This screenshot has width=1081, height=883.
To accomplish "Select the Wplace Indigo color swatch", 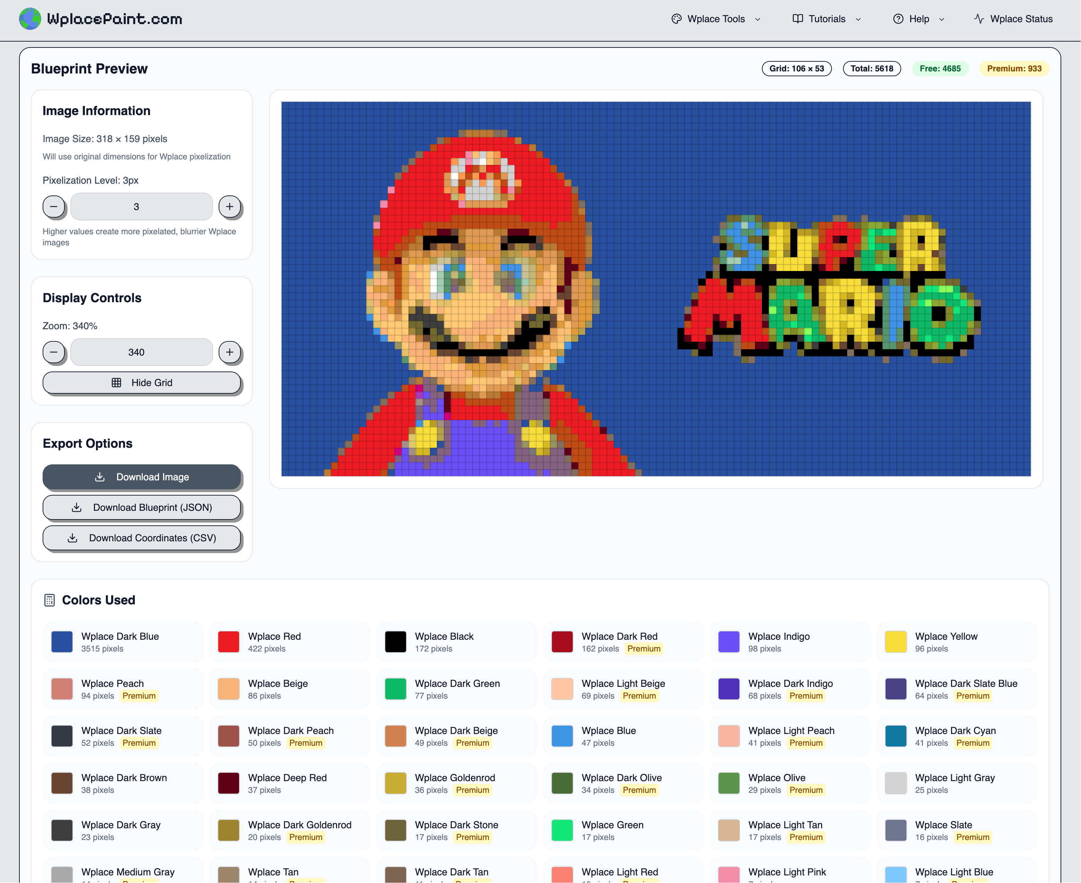I will [x=729, y=642].
